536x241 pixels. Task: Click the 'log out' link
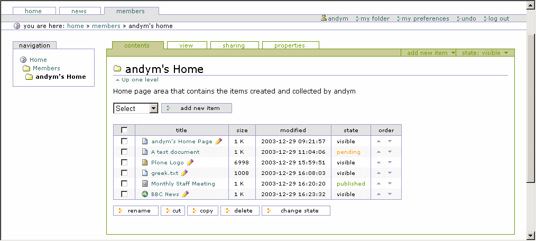(x=498, y=18)
